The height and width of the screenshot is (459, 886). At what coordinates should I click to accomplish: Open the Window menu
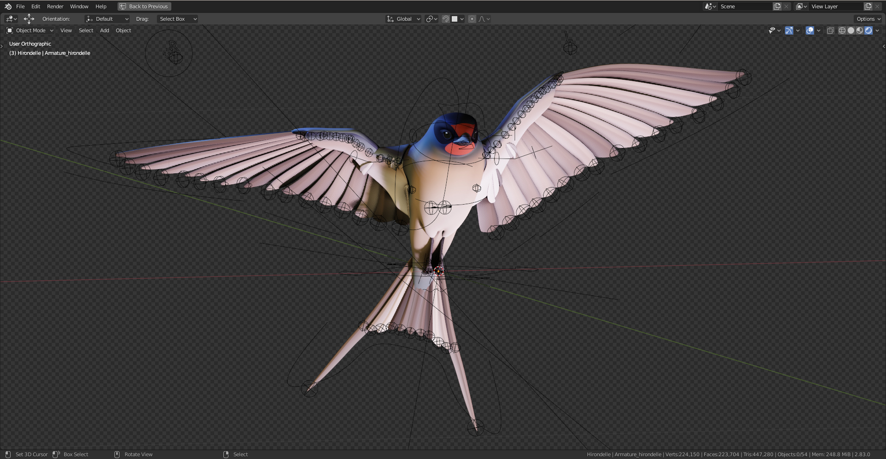(79, 6)
